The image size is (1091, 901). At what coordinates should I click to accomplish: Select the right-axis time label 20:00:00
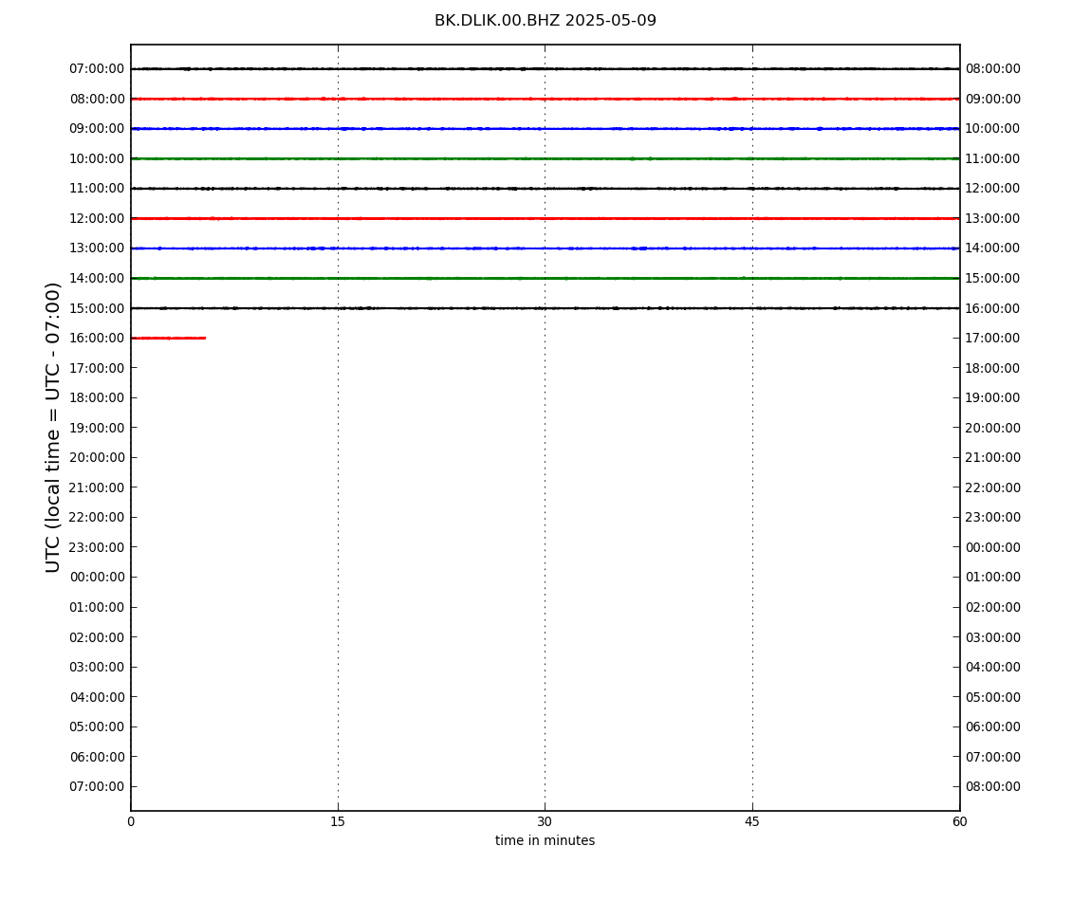(x=993, y=428)
